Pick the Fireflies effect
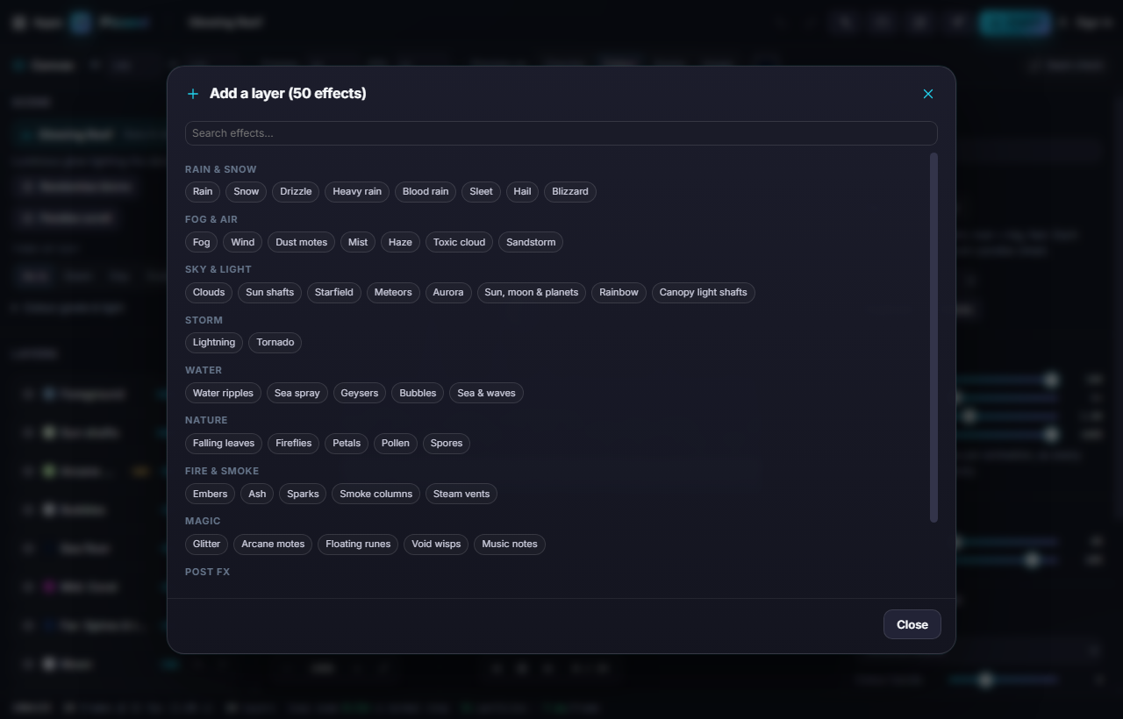Viewport: 1123px width, 719px height. (x=294, y=444)
